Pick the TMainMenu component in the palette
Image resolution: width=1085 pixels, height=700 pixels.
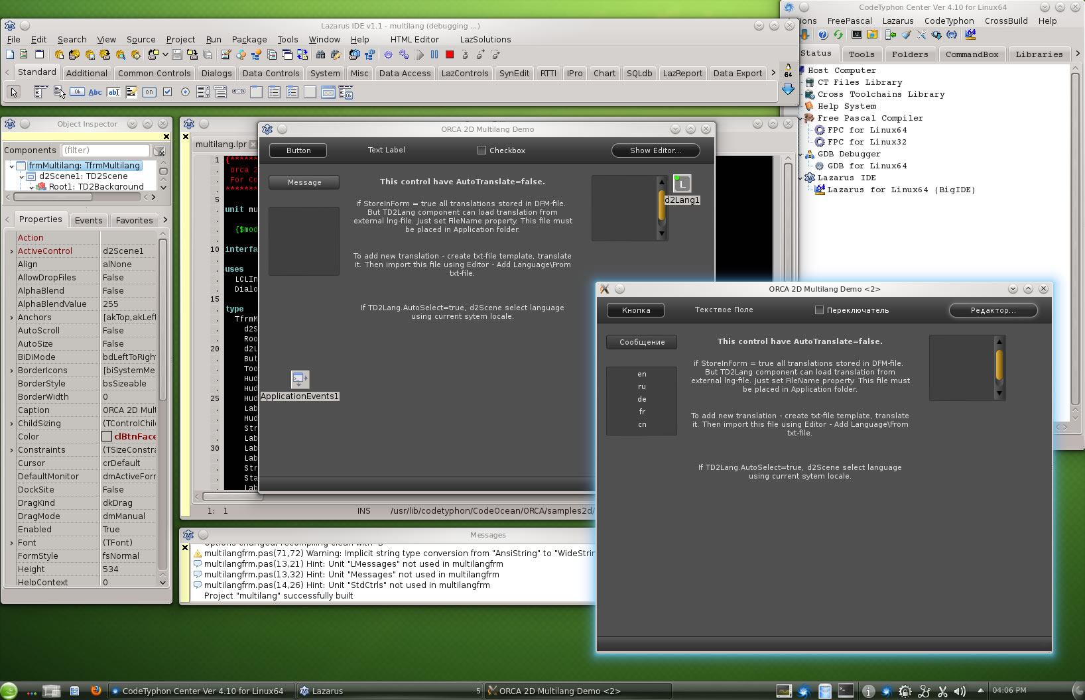click(x=40, y=92)
